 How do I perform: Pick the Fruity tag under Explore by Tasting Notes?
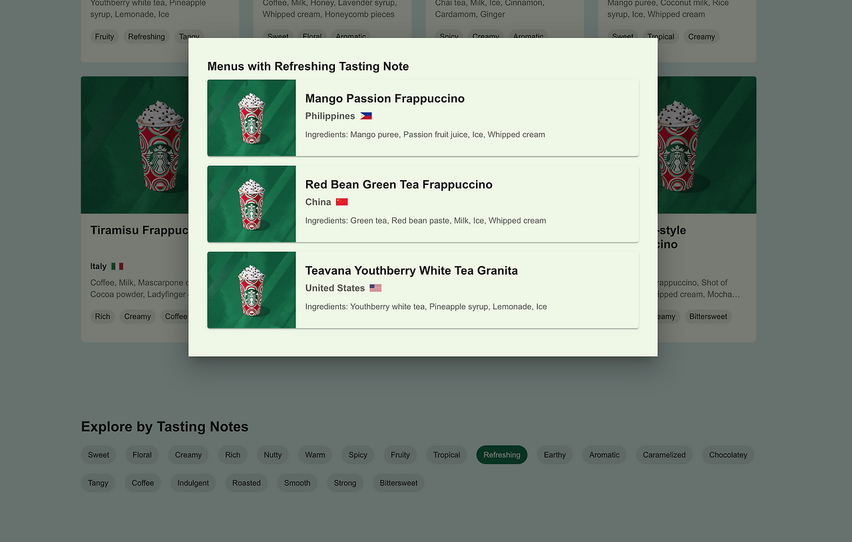tap(401, 455)
